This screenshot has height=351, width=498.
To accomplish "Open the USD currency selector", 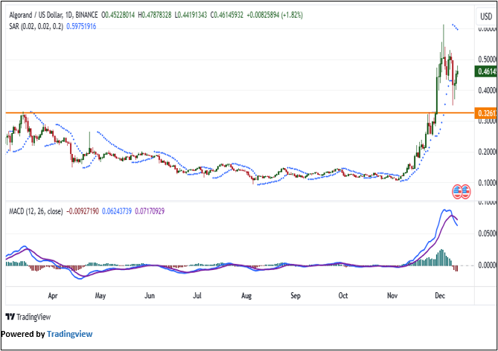I will [487, 16].
